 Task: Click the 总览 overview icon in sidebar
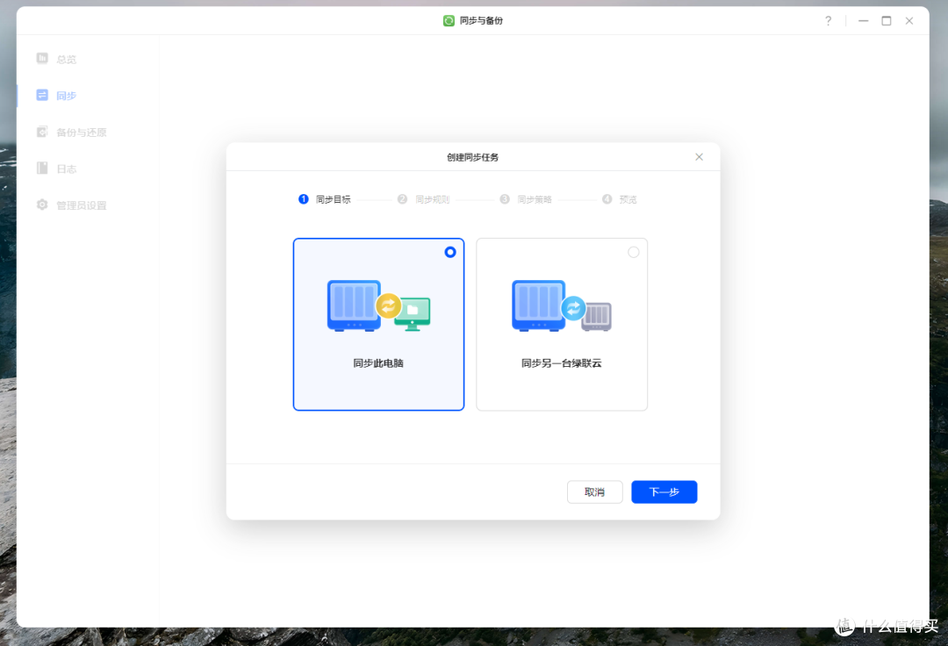point(42,59)
